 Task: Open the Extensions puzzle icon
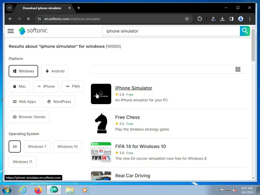tap(200, 19)
